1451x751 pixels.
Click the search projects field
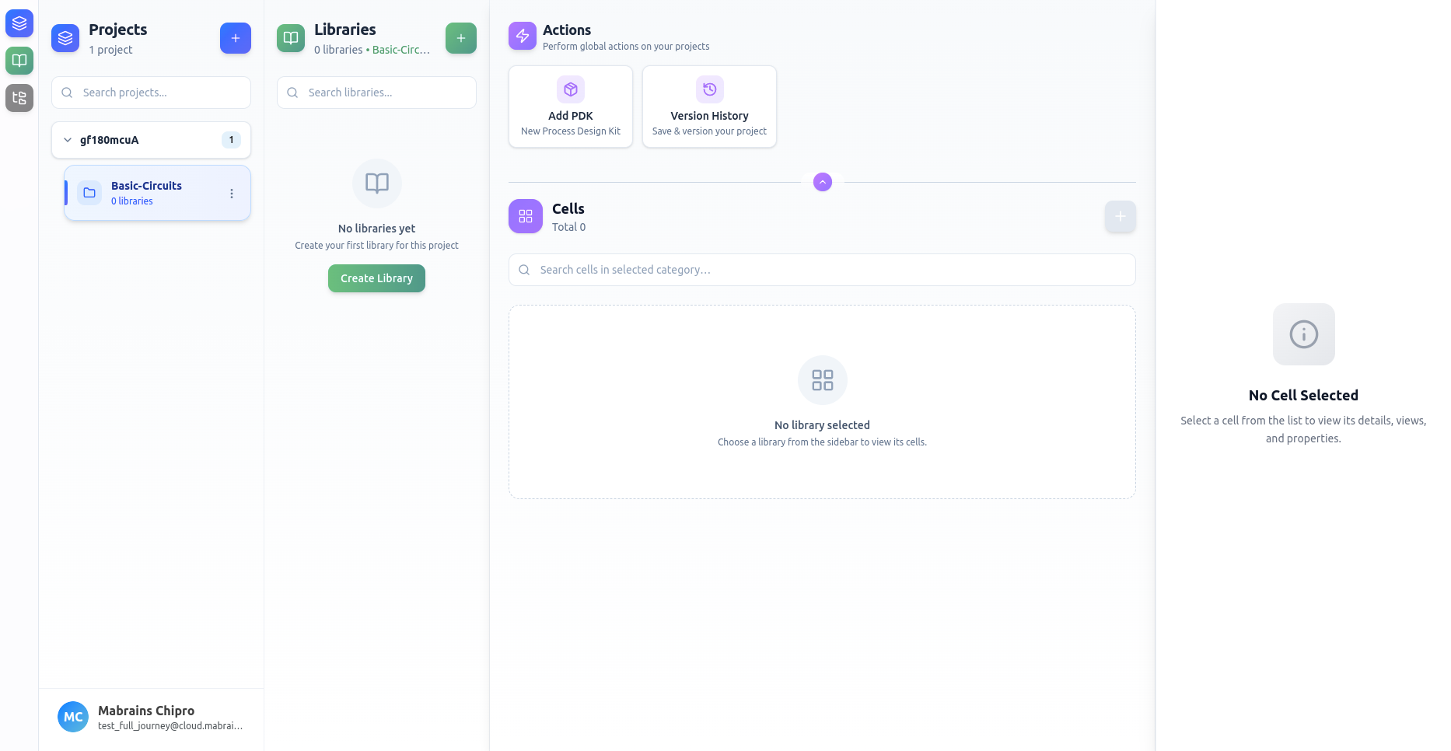pyautogui.click(x=150, y=92)
